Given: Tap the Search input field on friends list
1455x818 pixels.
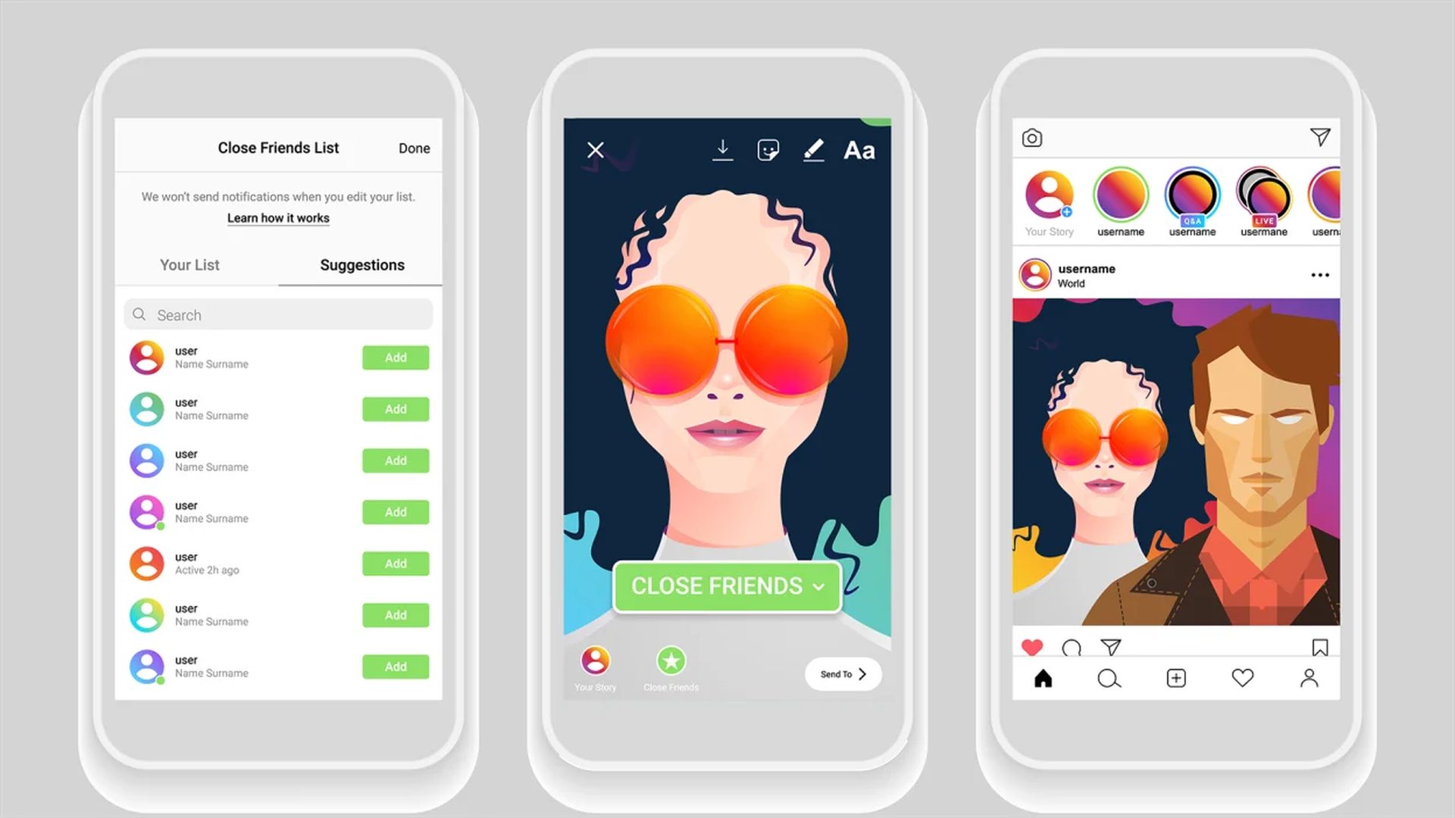Looking at the screenshot, I should (278, 314).
